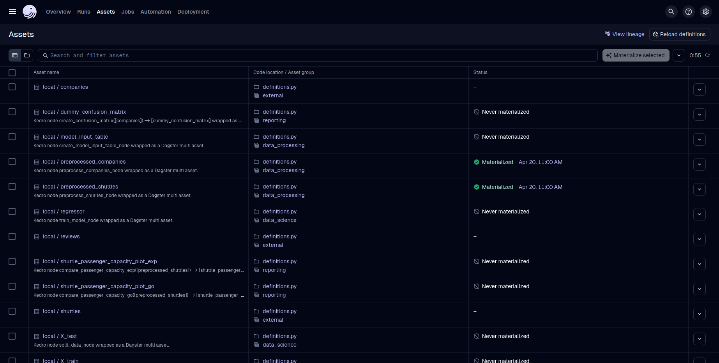Click the green materialized check icon for preprocessed_shuttles
This screenshot has height=363, width=719.
point(476,187)
